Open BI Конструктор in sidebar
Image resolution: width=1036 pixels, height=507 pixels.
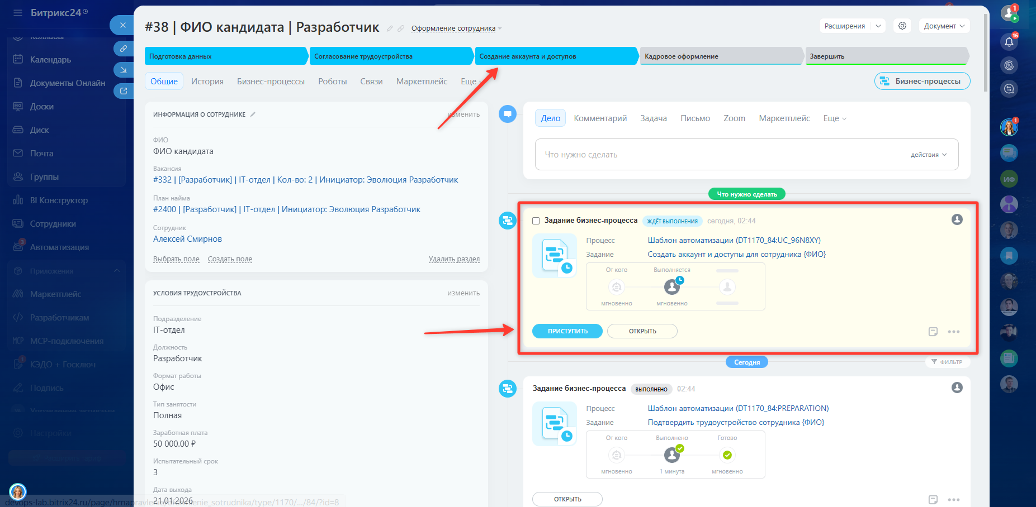pos(59,200)
